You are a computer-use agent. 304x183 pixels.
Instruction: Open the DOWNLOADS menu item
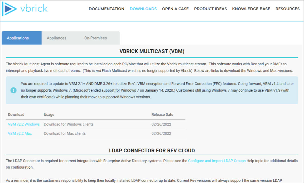[143, 9]
